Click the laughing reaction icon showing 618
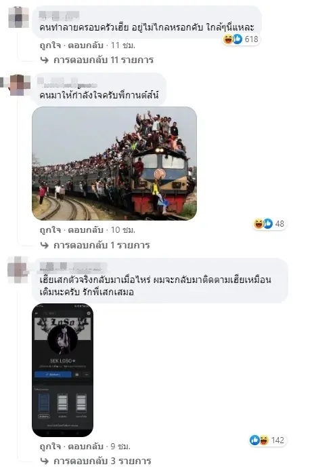The width and height of the screenshot is (314, 471). coord(228,39)
